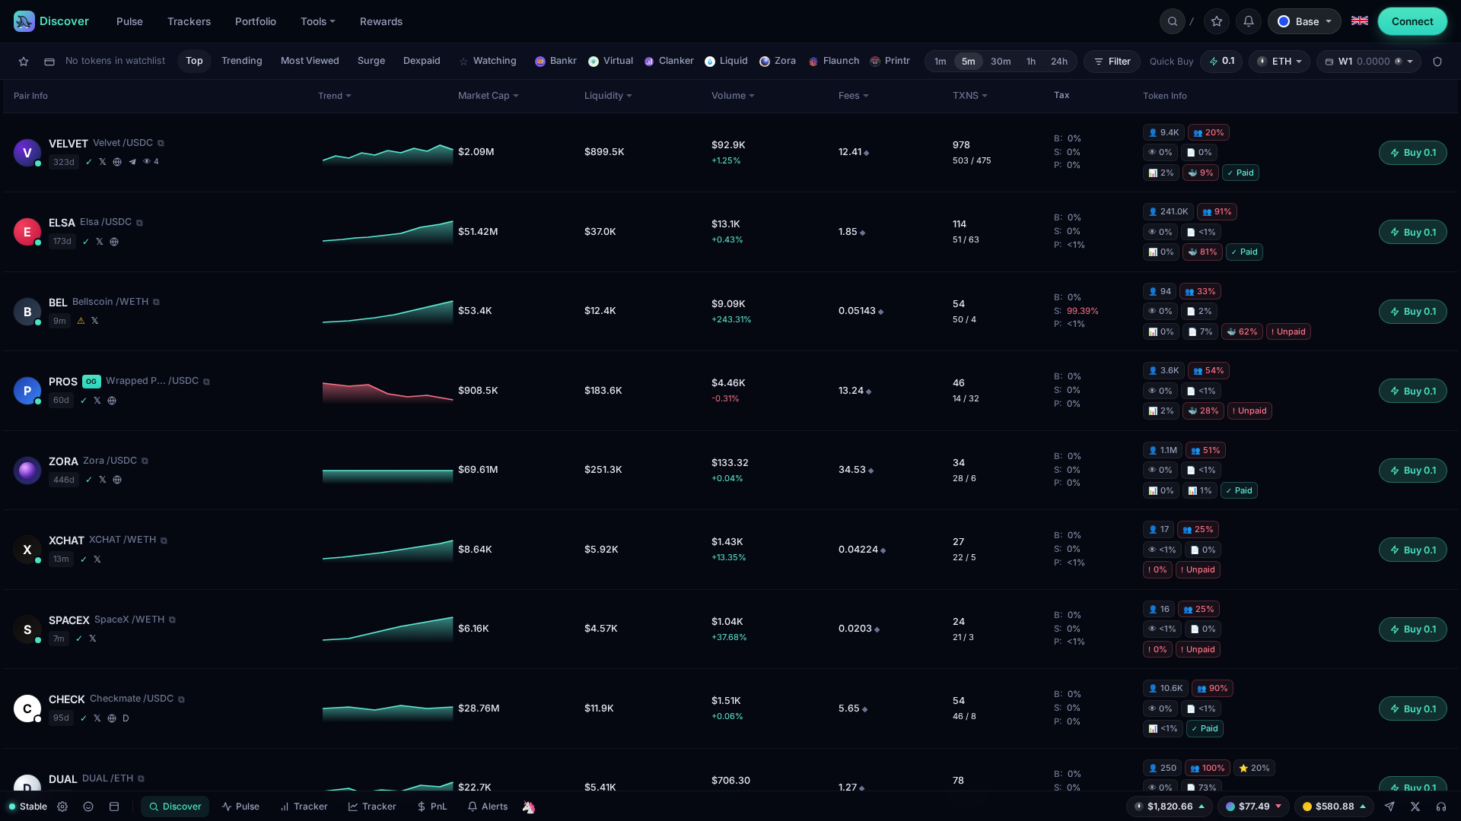The height and width of the screenshot is (821, 1461).
Task: Click the BEL trend sparkline chart
Action: pos(387,312)
